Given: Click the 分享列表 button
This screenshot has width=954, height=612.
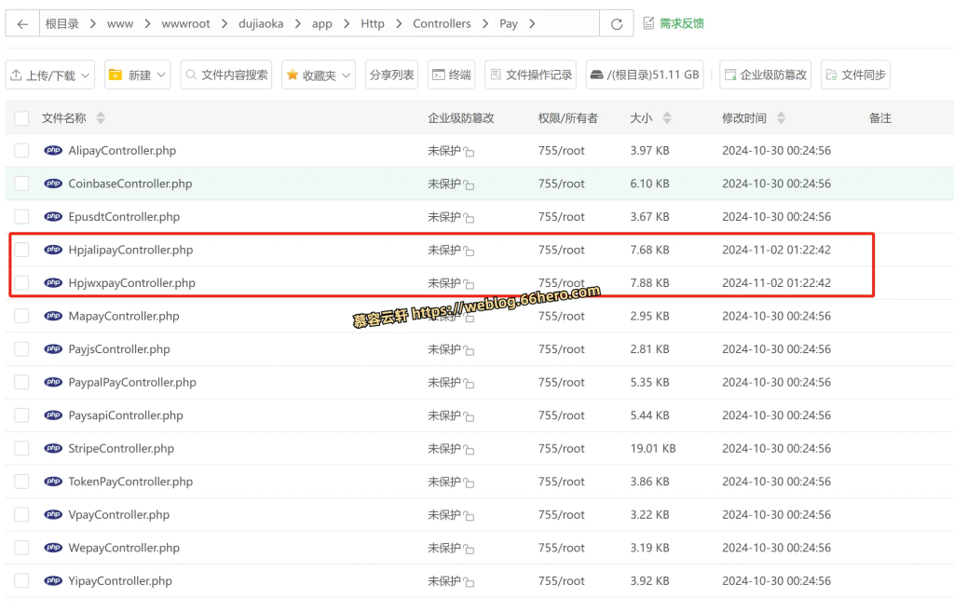Looking at the screenshot, I should (x=391, y=75).
